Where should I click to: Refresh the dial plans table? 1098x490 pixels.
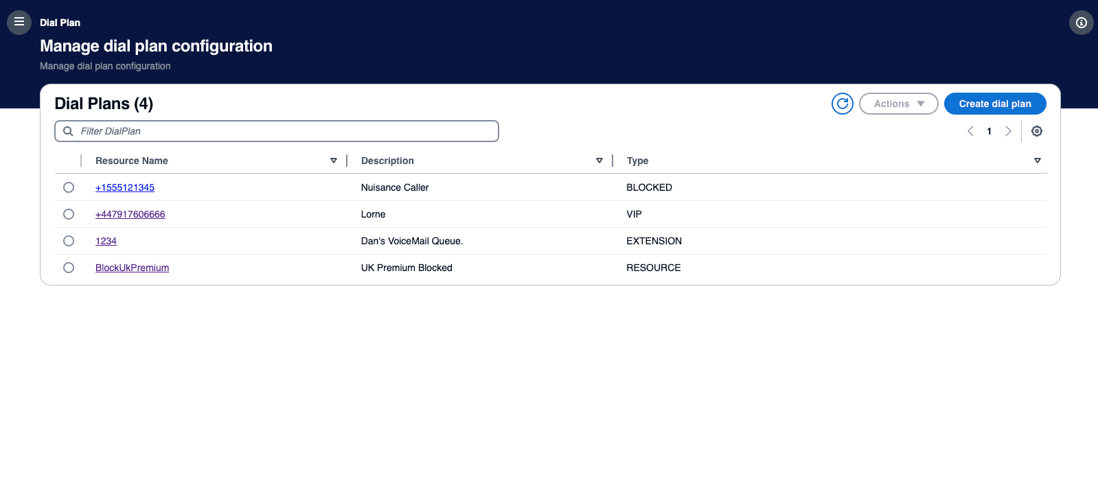pos(842,104)
